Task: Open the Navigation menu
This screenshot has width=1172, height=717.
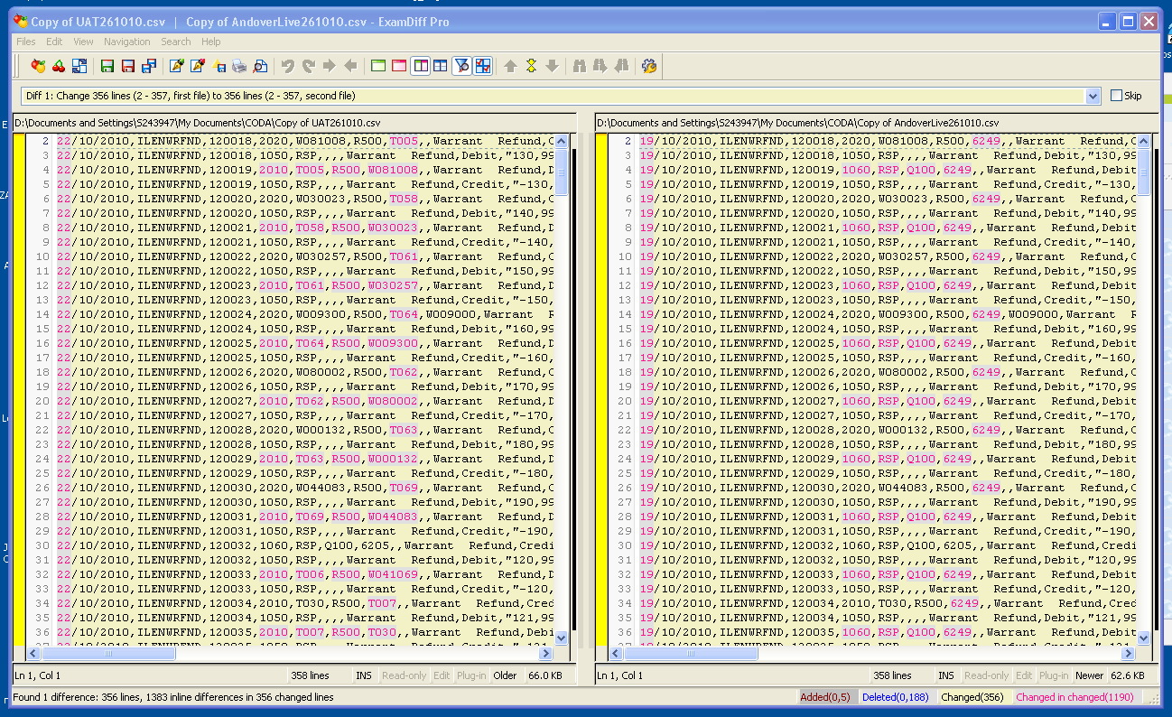Action: 127,42
